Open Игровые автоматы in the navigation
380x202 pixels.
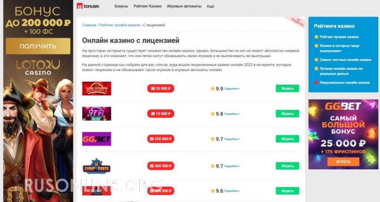[184, 6]
